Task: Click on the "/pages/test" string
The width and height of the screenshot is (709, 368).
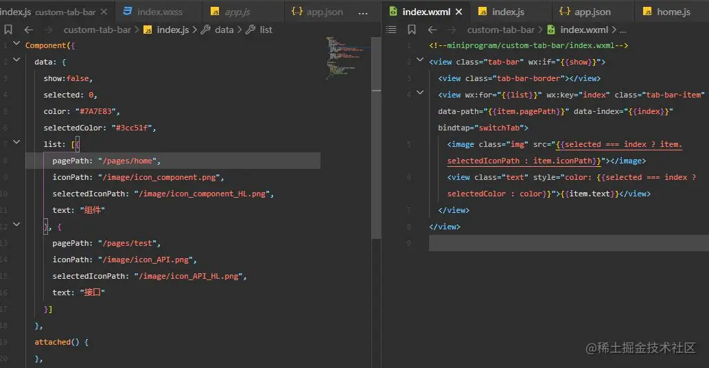Action: click(x=129, y=243)
